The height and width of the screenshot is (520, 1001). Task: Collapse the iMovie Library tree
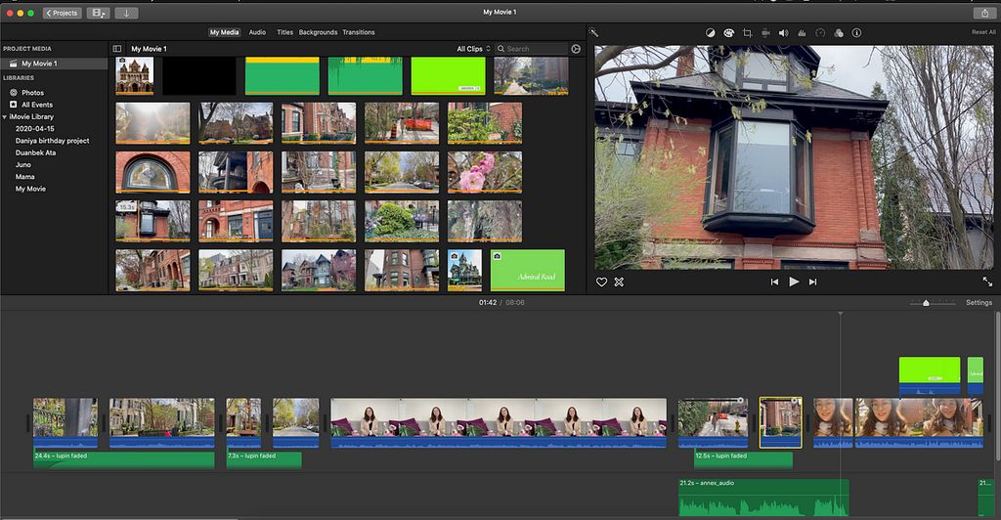click(5, 116)
